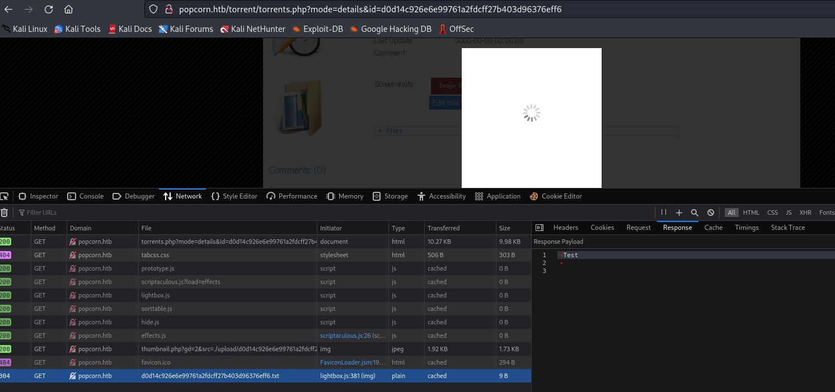Open the Response Payload preview icon
Screen dimensions: 835x392
tap(539, 227)
